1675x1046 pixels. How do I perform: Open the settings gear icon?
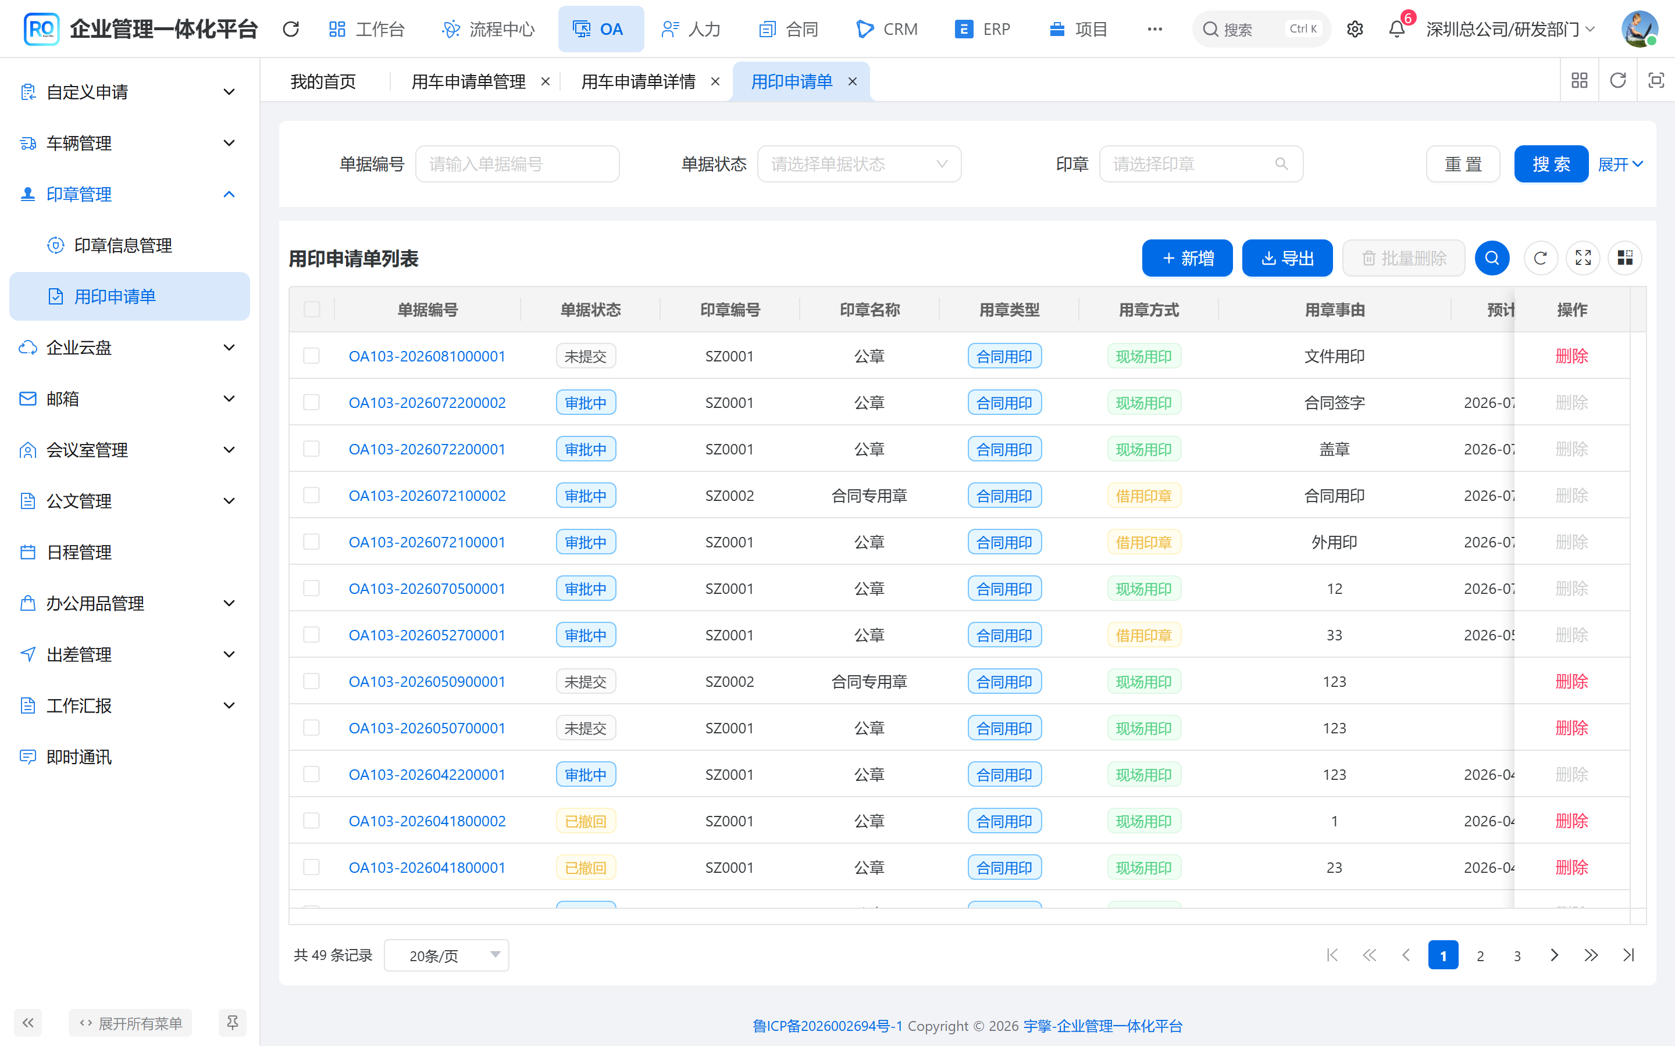click(x=1355, y=29)
